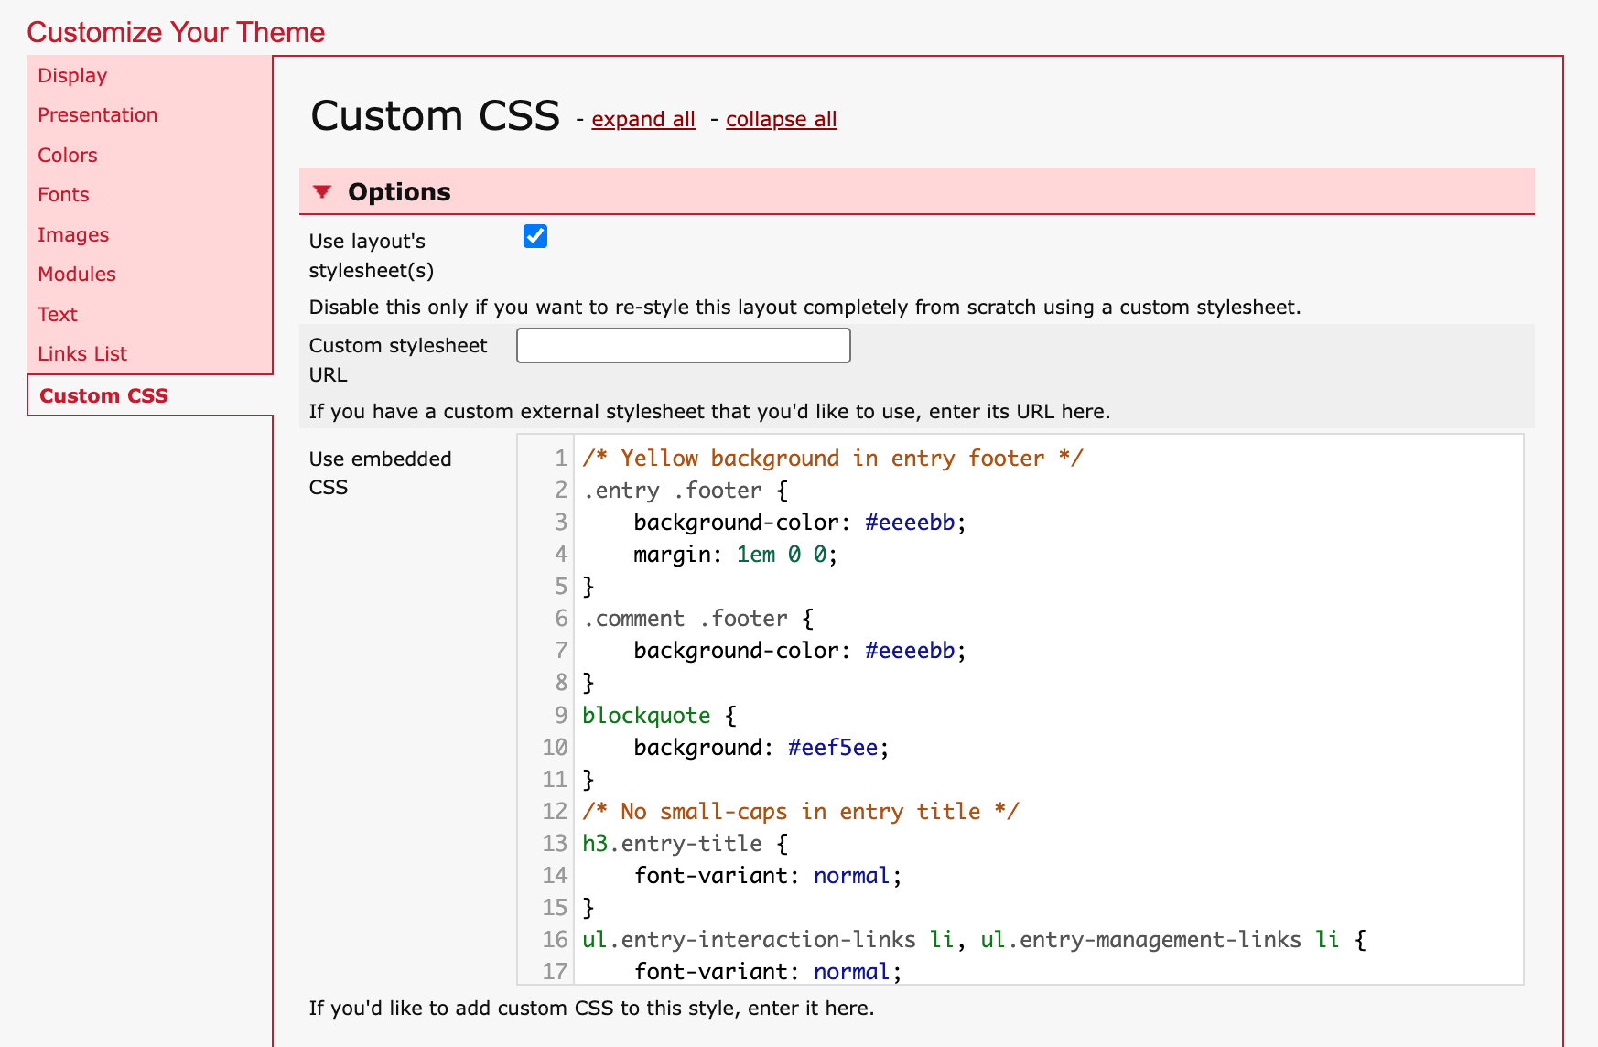1598x1047 pixels.
Task: Open the Colors settings
Action: (67, 156)
